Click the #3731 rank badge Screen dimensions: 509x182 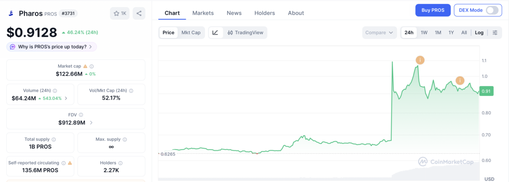click(x=68, y=14)
